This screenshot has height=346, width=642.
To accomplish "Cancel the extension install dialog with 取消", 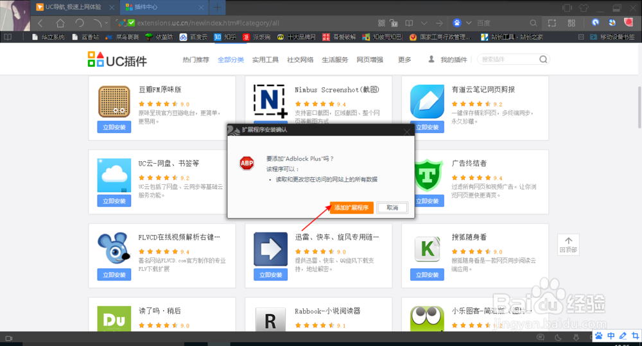I will coord(392,207).
